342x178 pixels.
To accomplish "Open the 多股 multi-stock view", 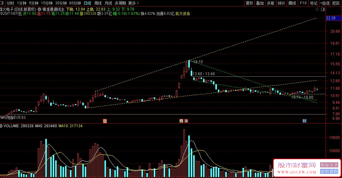I will tap(271, 3).
